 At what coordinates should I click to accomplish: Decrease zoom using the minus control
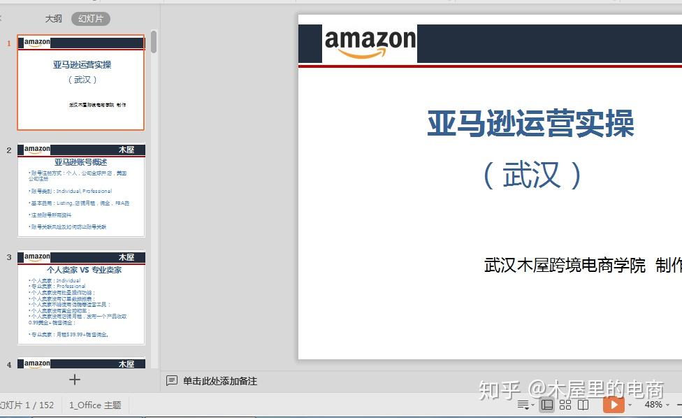coord(679,405)
